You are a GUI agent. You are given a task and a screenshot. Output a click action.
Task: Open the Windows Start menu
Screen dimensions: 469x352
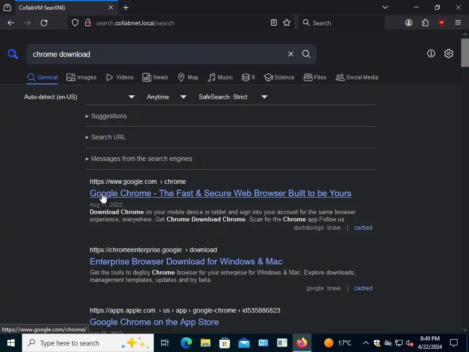click(x=11, y=343)
